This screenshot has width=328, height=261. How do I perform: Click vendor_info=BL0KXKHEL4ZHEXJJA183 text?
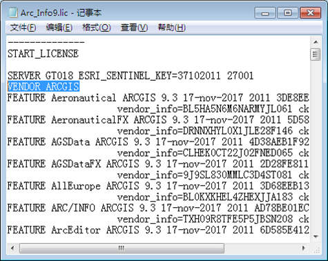point(204,197)
